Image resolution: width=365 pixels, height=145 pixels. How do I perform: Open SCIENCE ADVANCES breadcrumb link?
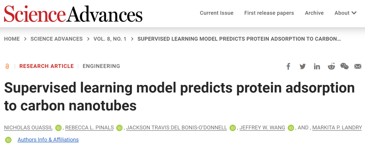[x=56, y=39]
